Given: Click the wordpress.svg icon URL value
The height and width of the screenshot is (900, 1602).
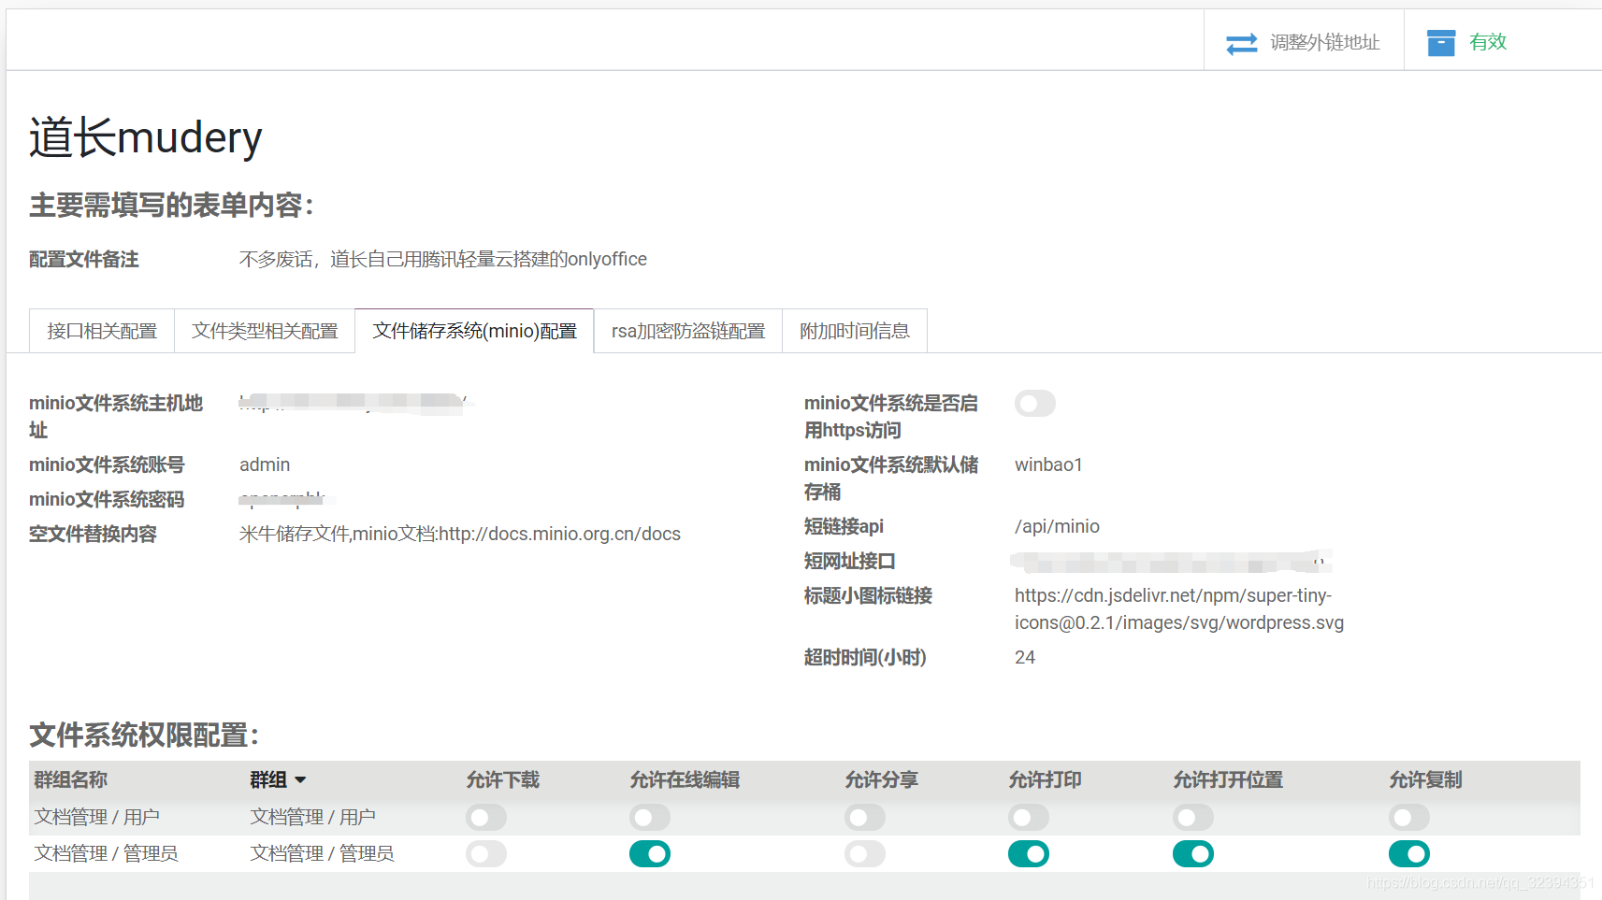Looking at the screenshot, I should tap(1178, 608).
